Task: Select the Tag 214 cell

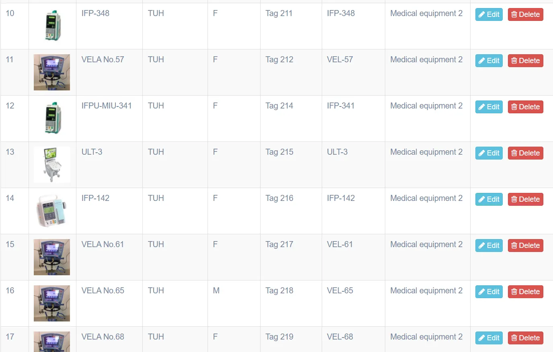Action: coord(291,119)
